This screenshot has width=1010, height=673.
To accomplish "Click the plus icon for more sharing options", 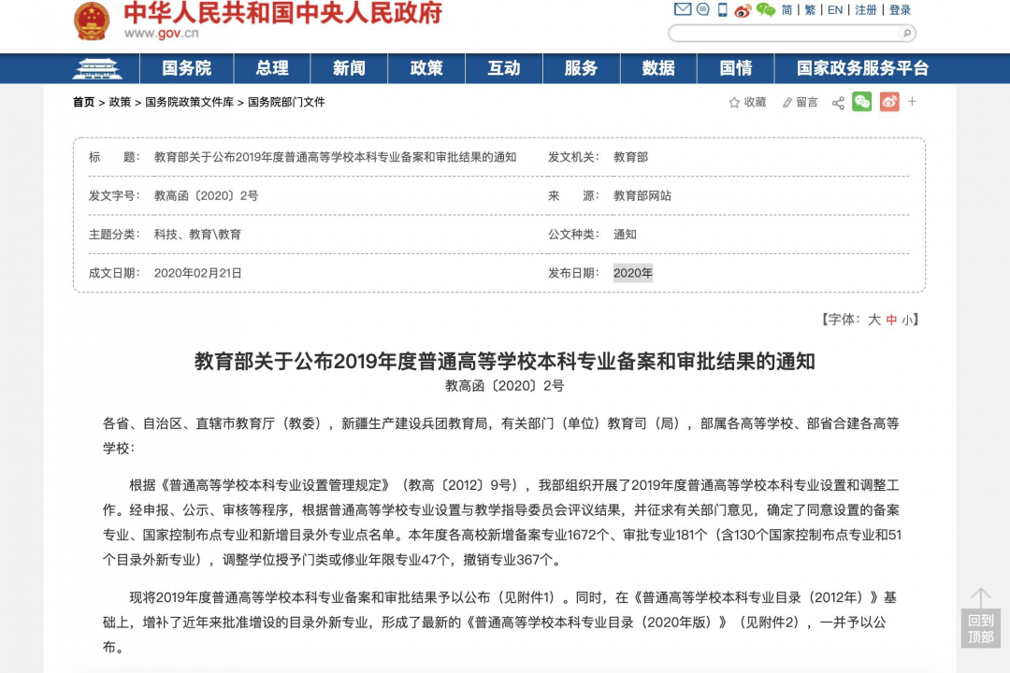I will click(x=912, y=102).
